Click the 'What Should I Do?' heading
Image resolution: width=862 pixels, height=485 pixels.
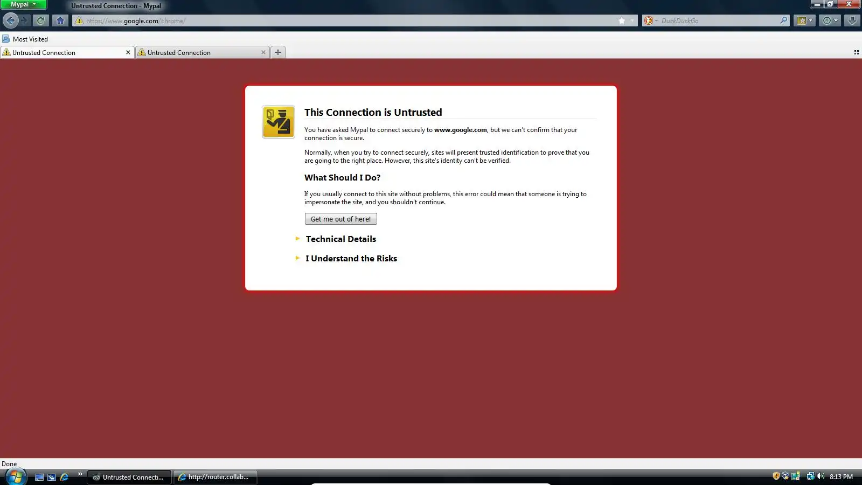click(x=342, y=177)
